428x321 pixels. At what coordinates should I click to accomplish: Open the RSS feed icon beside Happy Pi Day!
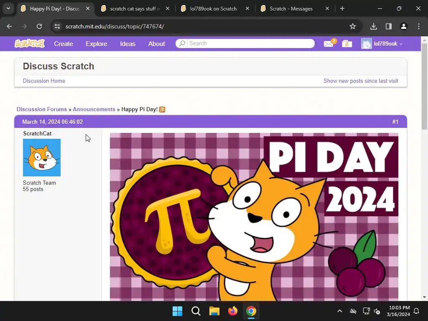point(162,110)
